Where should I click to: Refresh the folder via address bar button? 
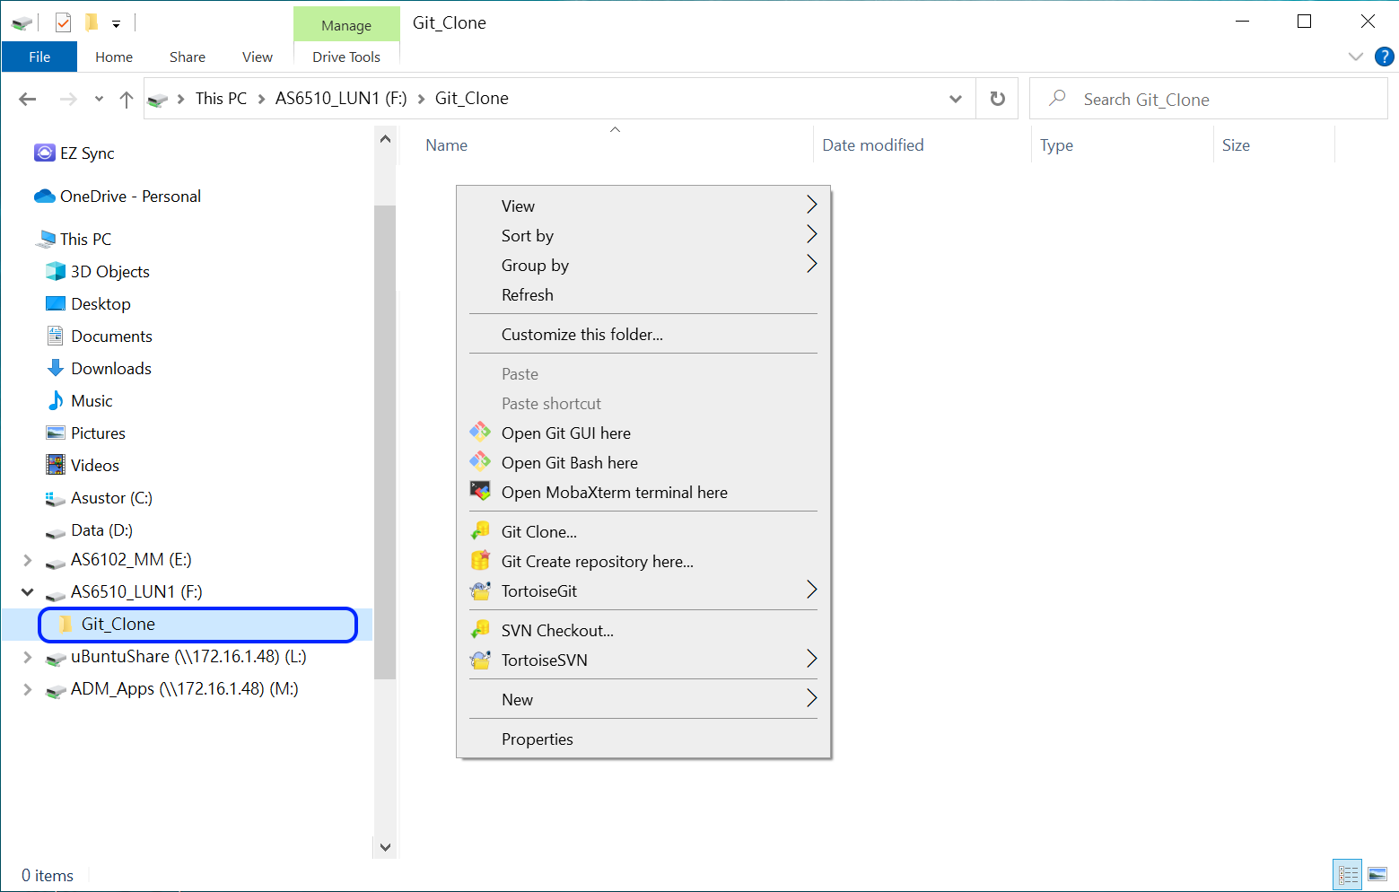click(997, 99)
